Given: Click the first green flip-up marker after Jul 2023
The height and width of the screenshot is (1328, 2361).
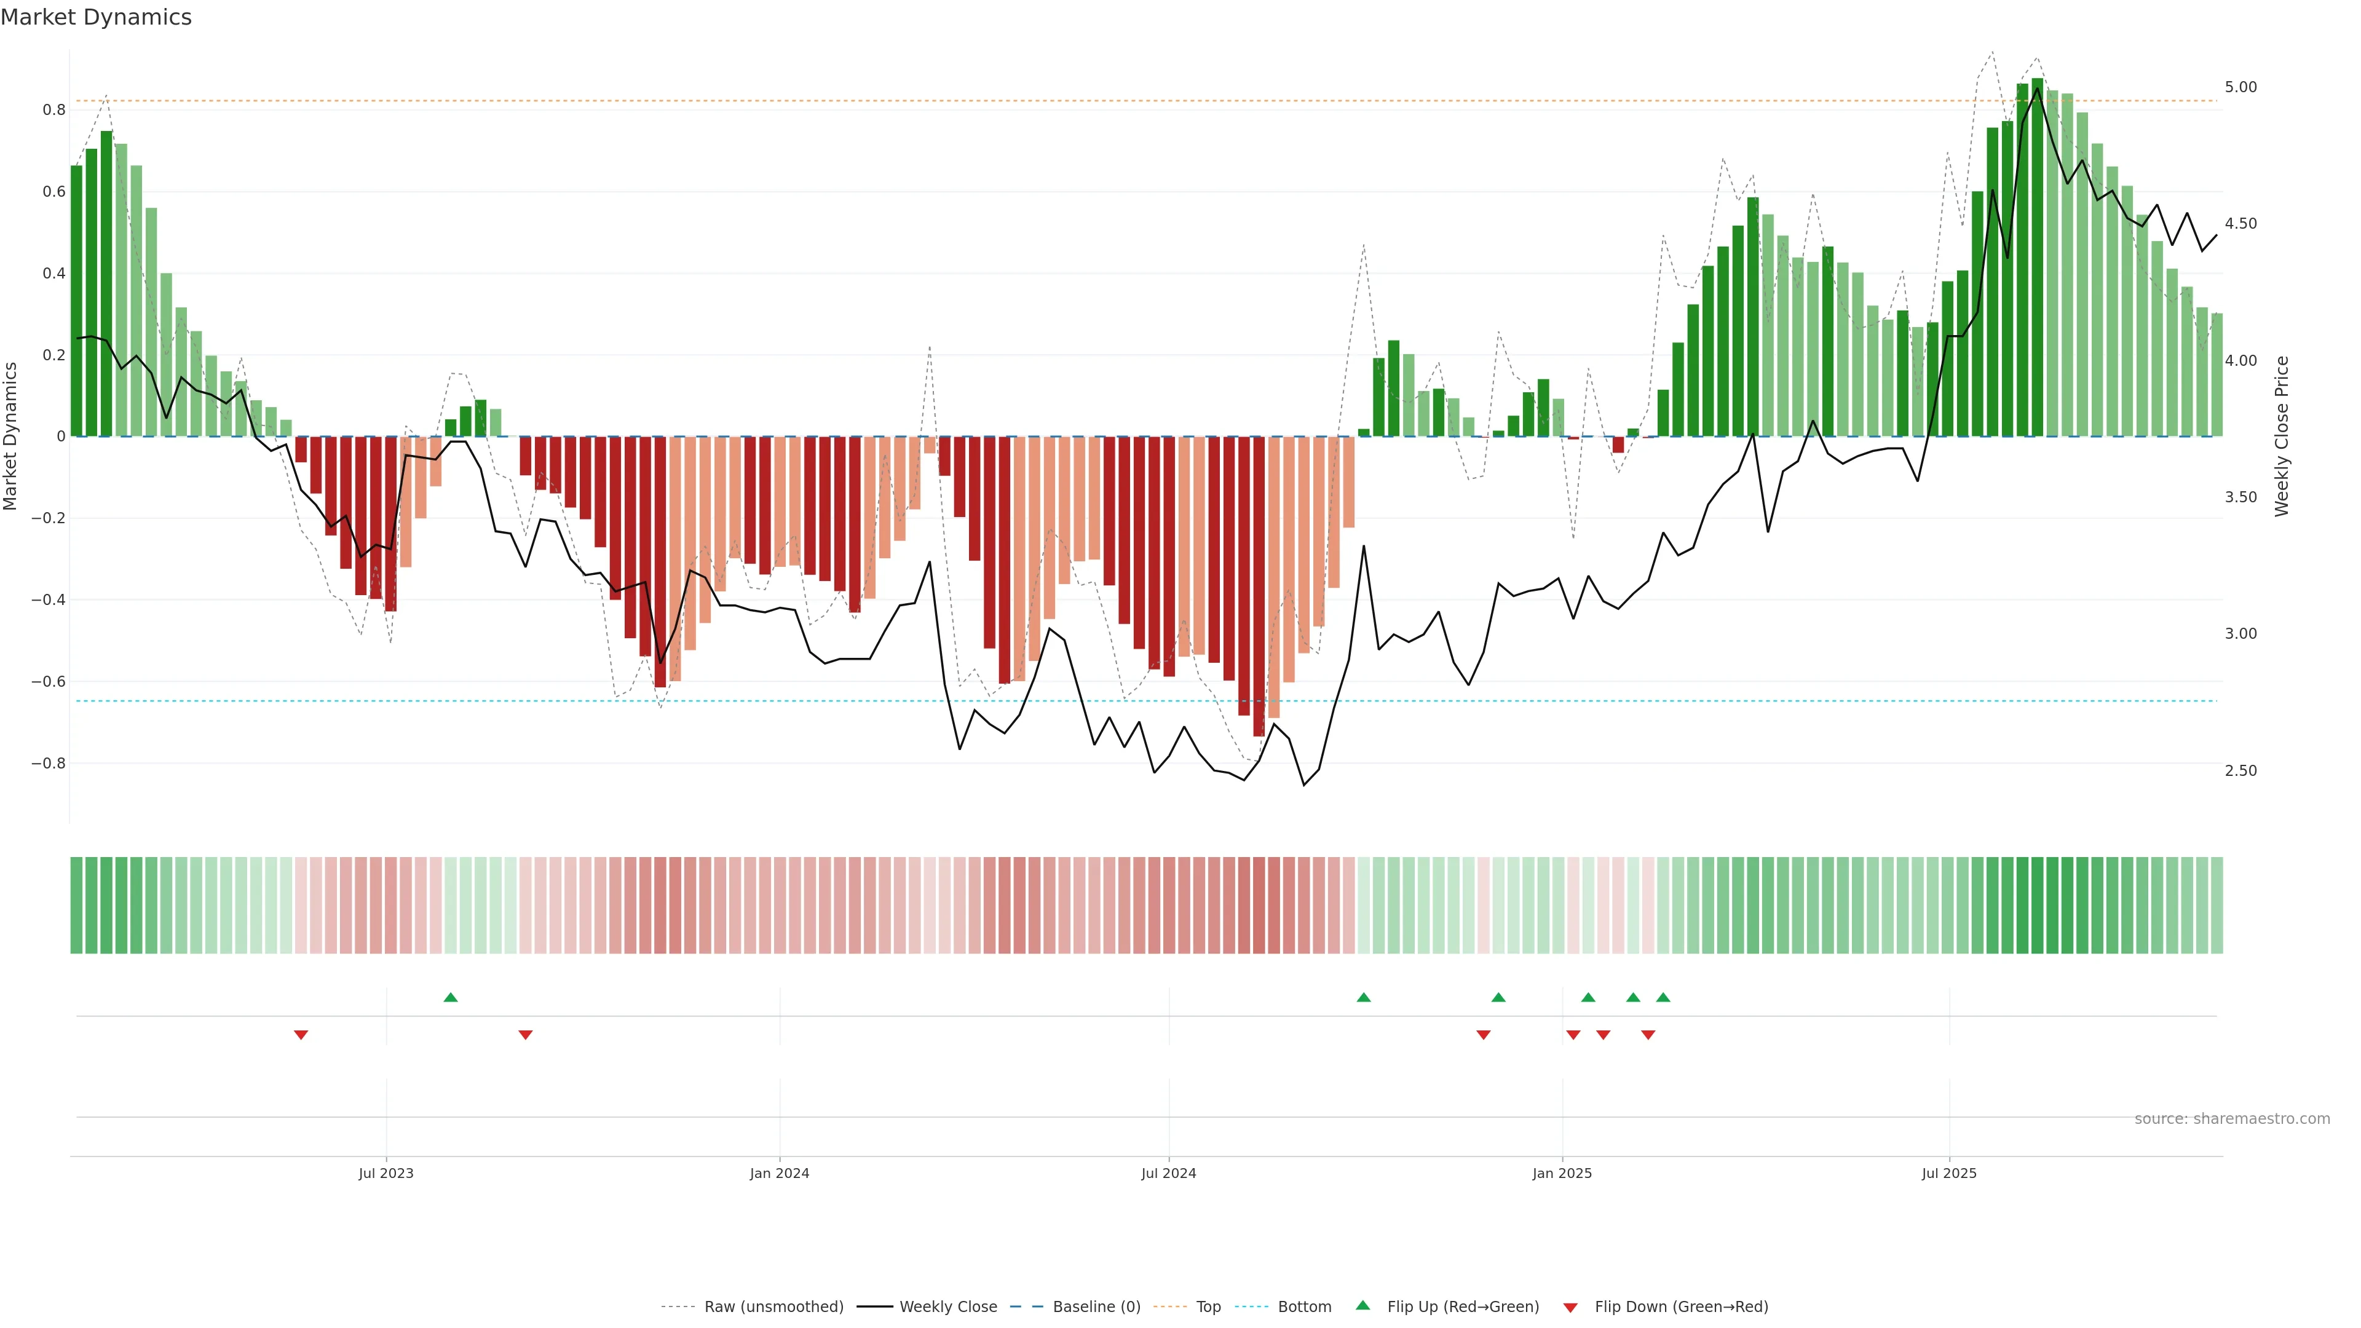Looking at the screenshot, I should click(450, 997).
